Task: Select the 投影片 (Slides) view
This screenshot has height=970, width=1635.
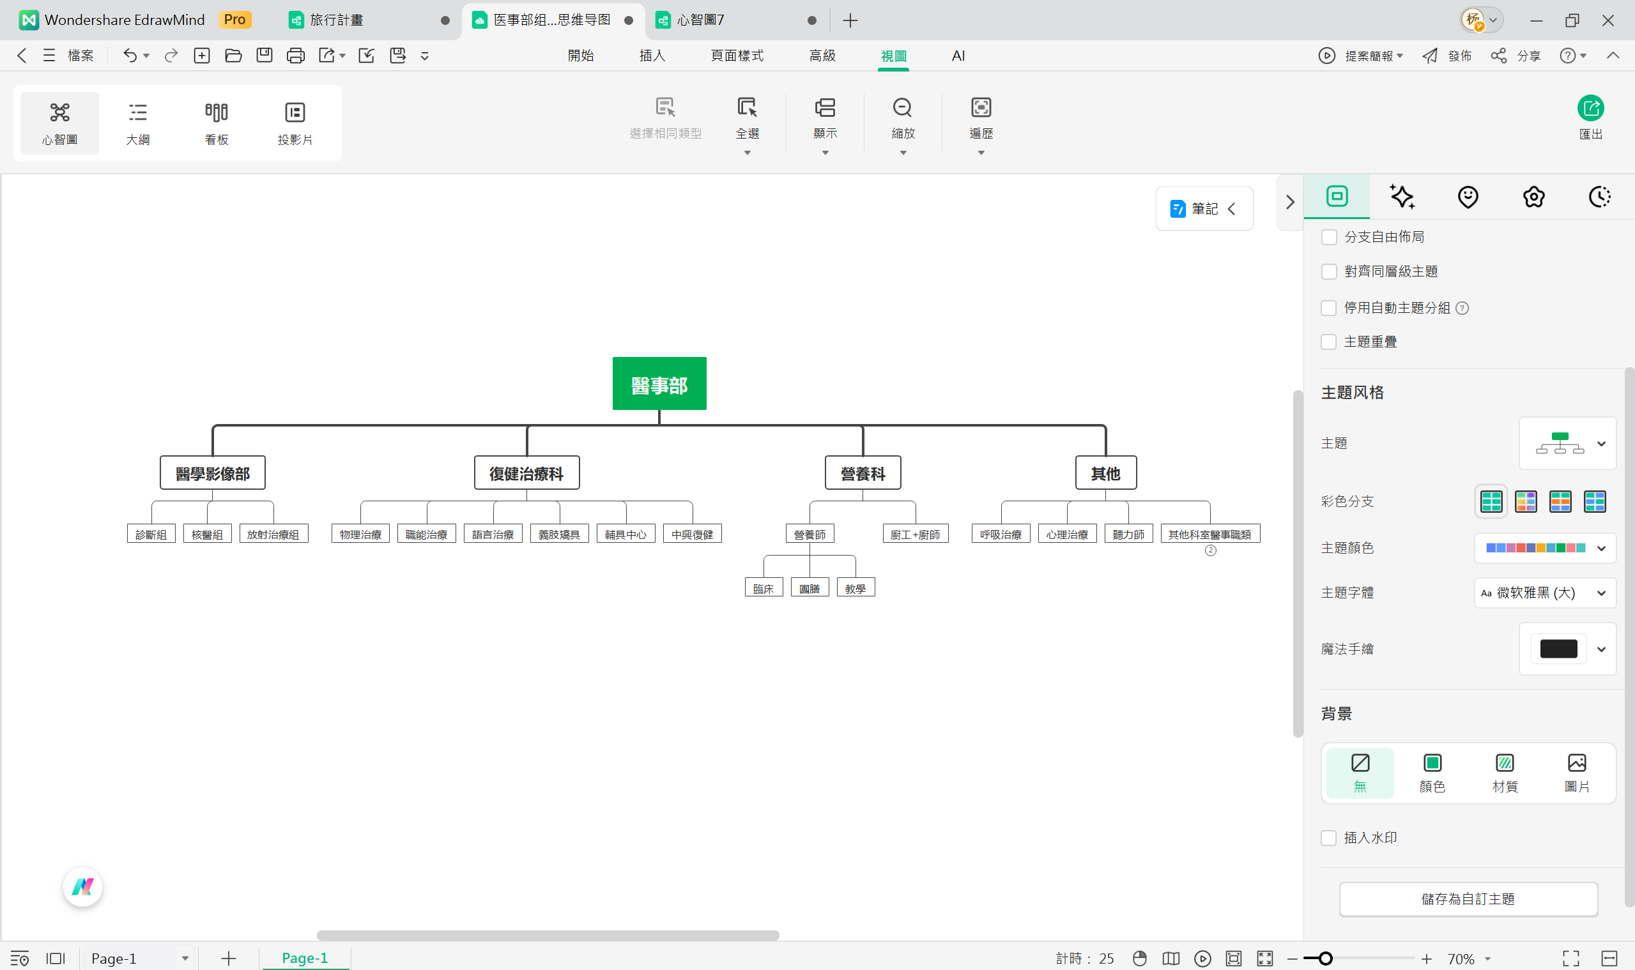Action: (x=296, y=122)
